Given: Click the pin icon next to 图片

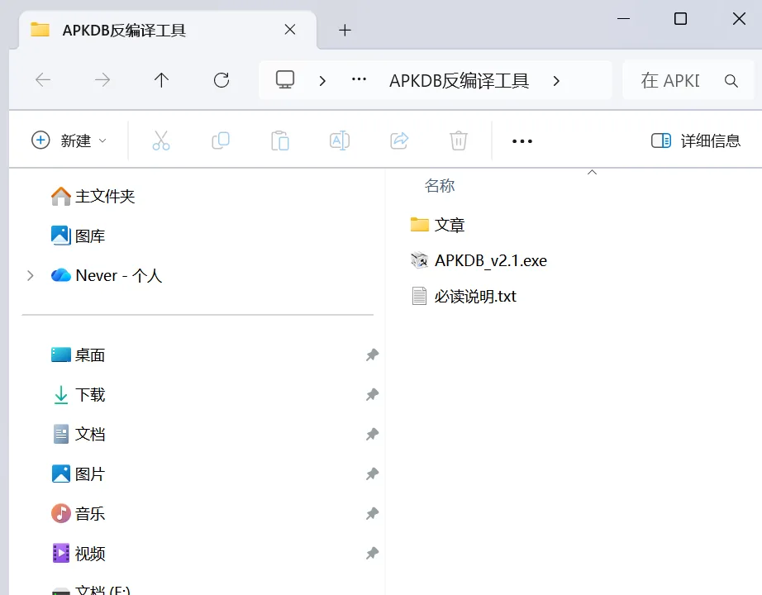Looking at the screenshot, I should point(372,474).
